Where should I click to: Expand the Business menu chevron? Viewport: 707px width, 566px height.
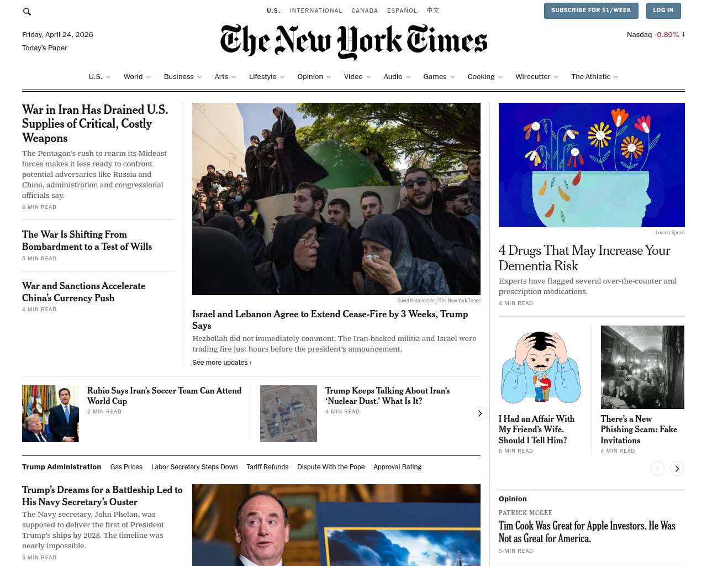199,77
